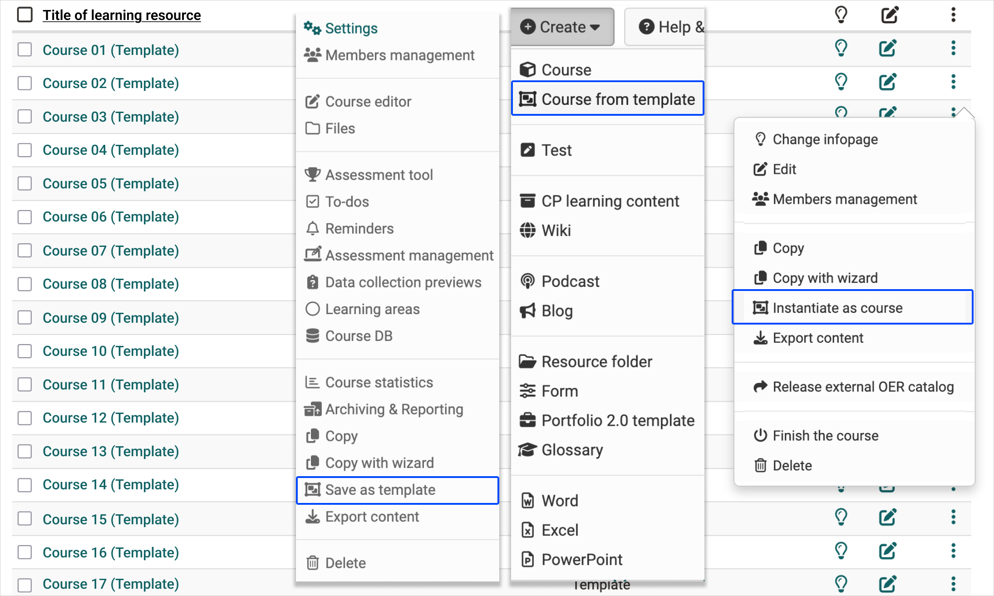The width and height of the screenshot is (994, 596).
Task: Click the lightbulb icon on Course 15 row
Action: click(841, 517)
